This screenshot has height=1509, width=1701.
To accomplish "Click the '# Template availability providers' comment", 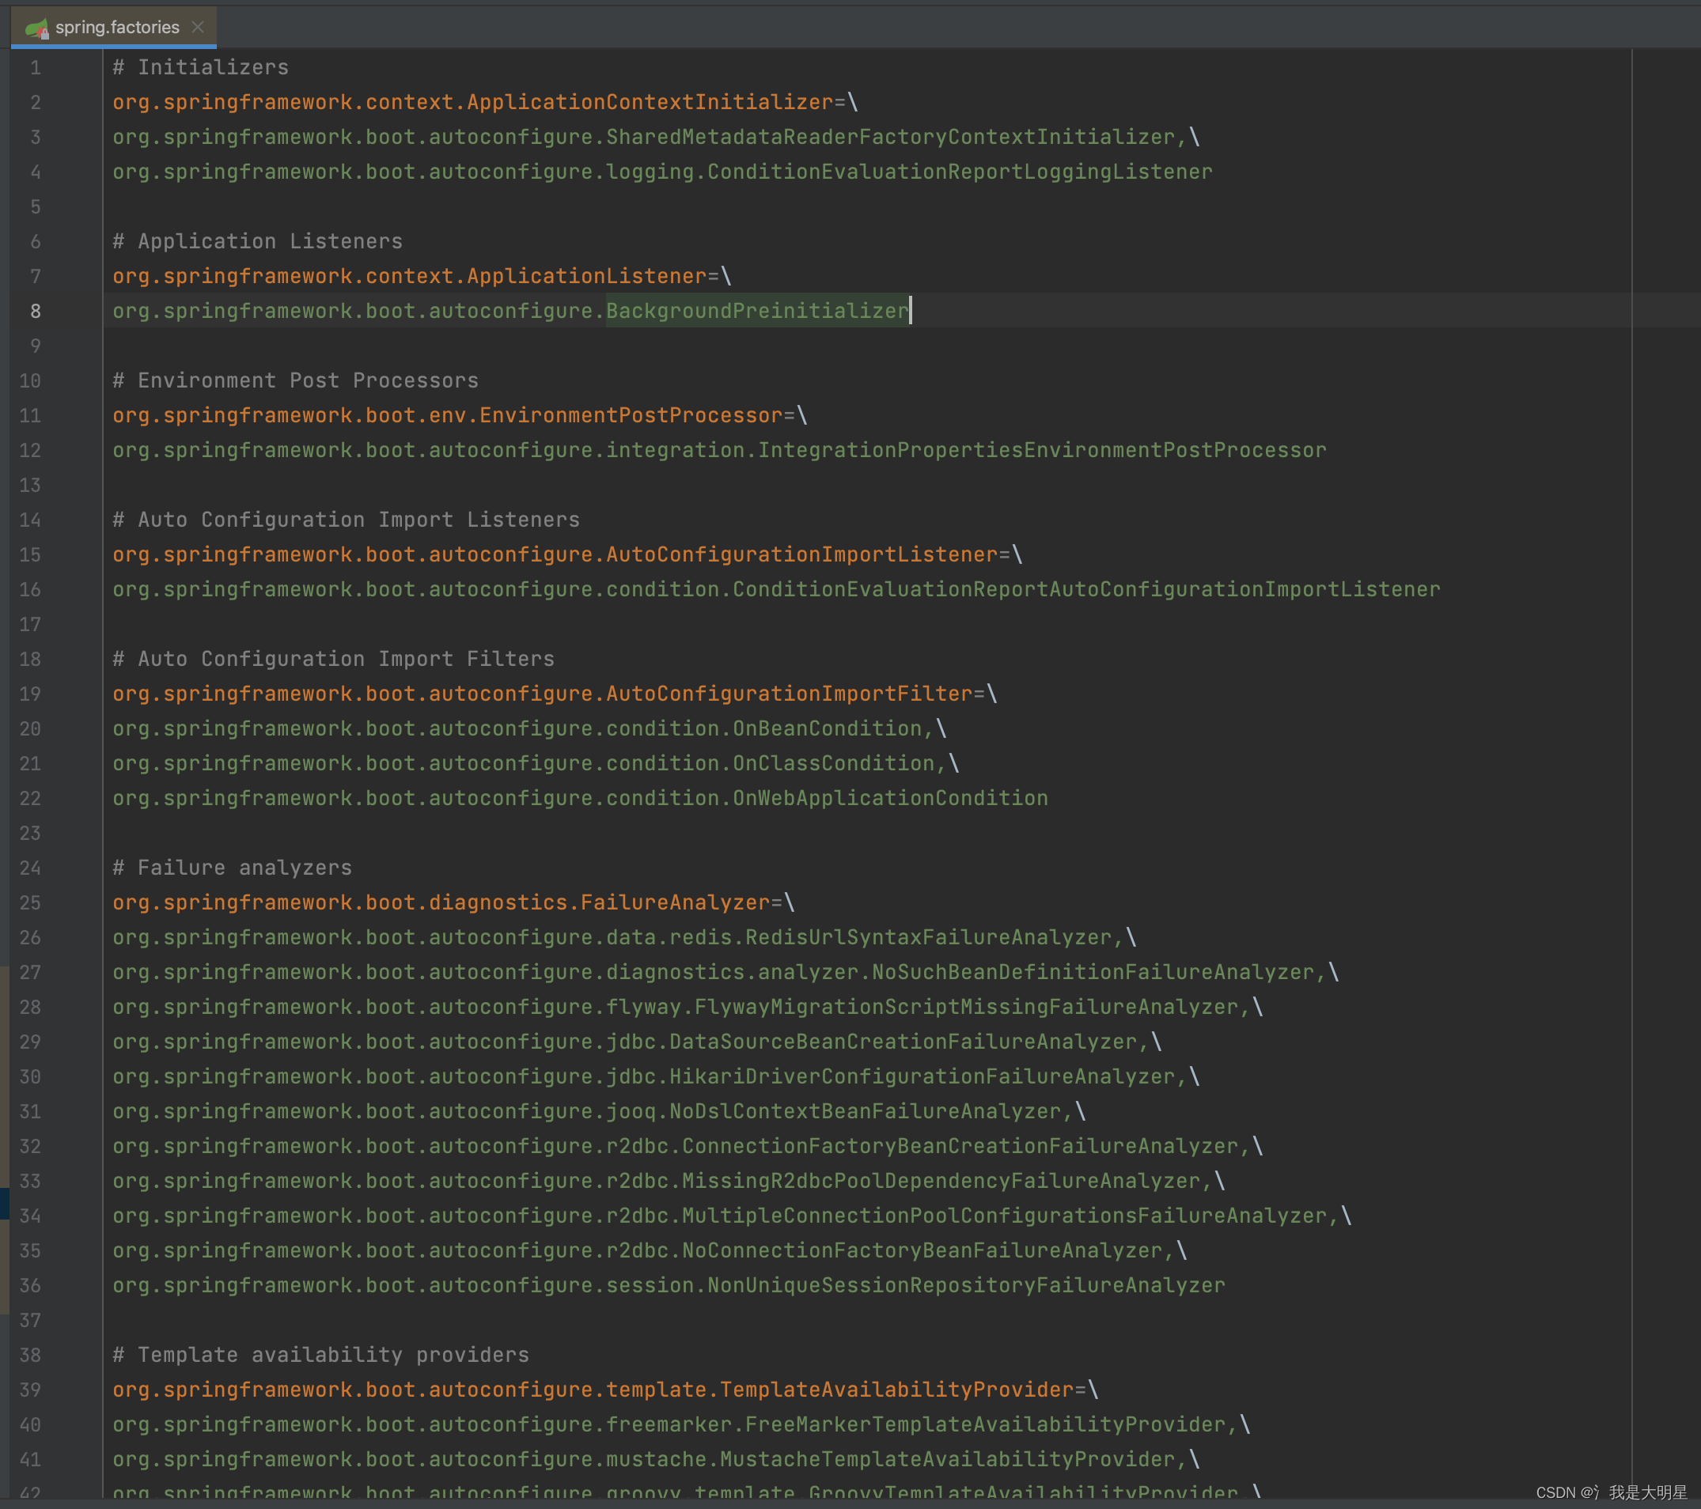I will click(320, 1355).
